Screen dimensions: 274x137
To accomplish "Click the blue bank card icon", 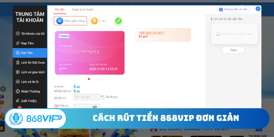I will click(60, 21).
